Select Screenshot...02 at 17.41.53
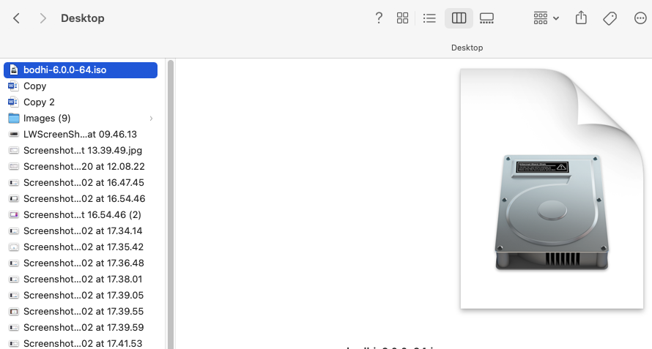Image resolution: width=652 pixels, height=349 pixels. point(81,343)
